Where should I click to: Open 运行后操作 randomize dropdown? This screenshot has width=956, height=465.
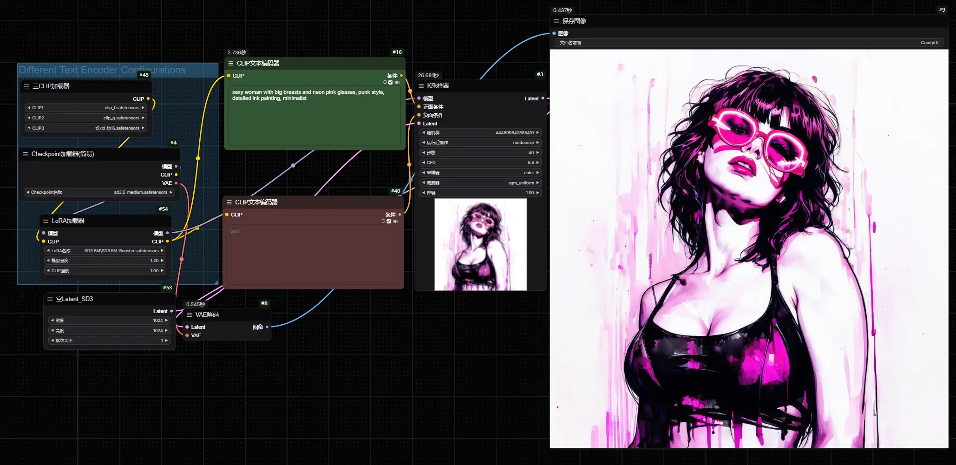pos(481,143)
